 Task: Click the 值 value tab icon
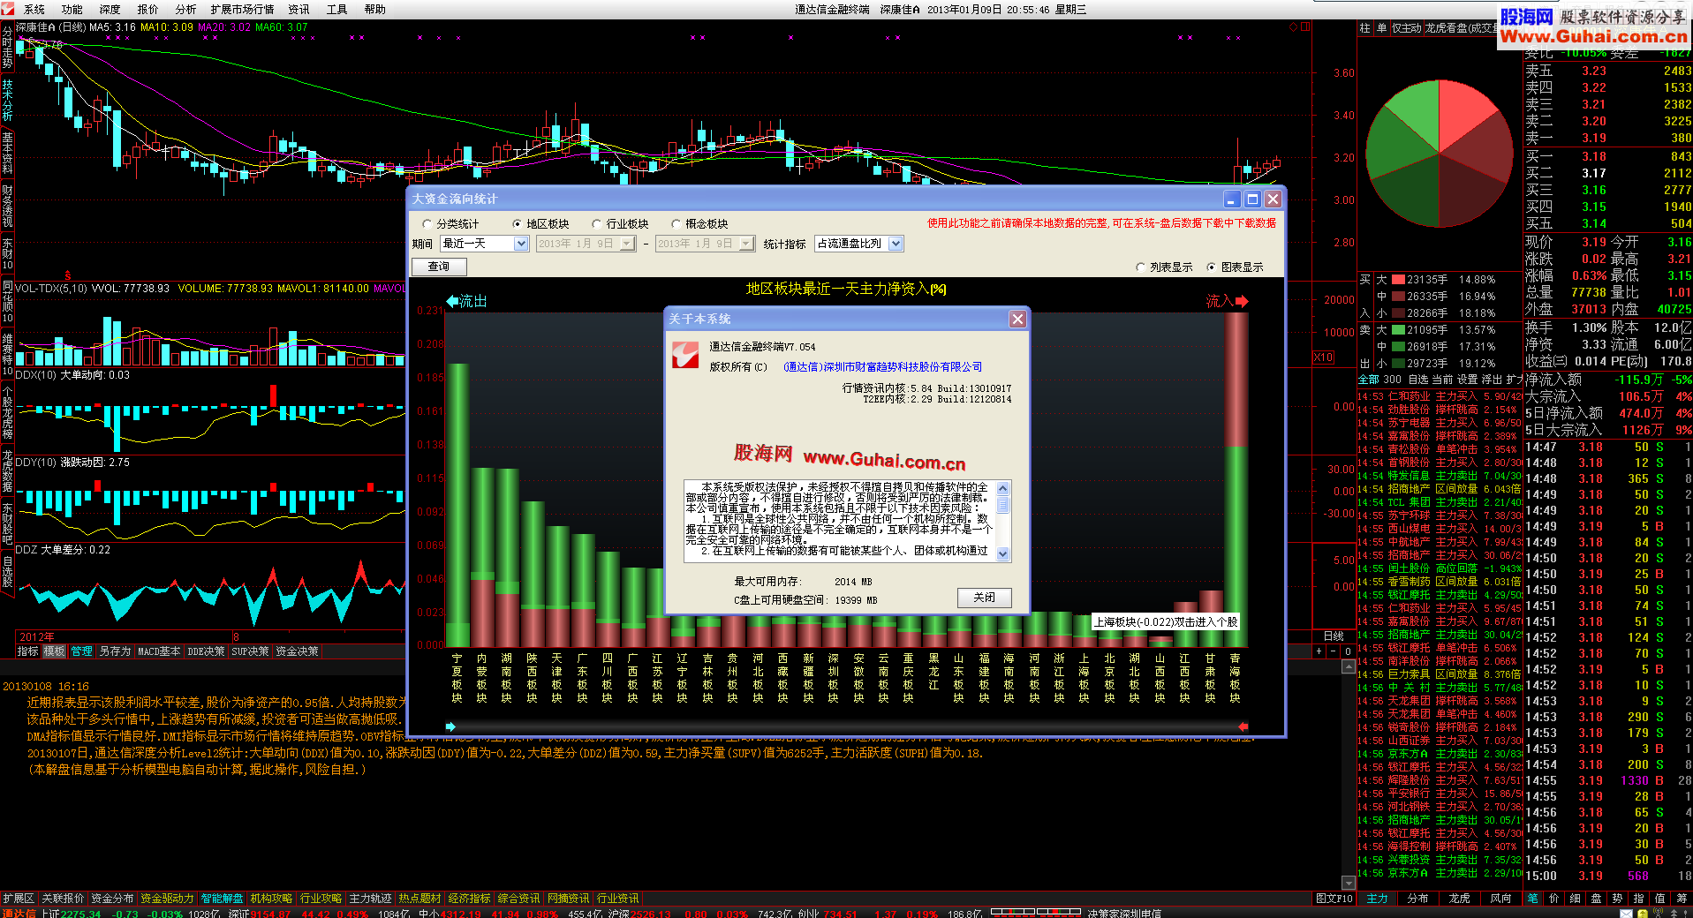[1660, 898]
